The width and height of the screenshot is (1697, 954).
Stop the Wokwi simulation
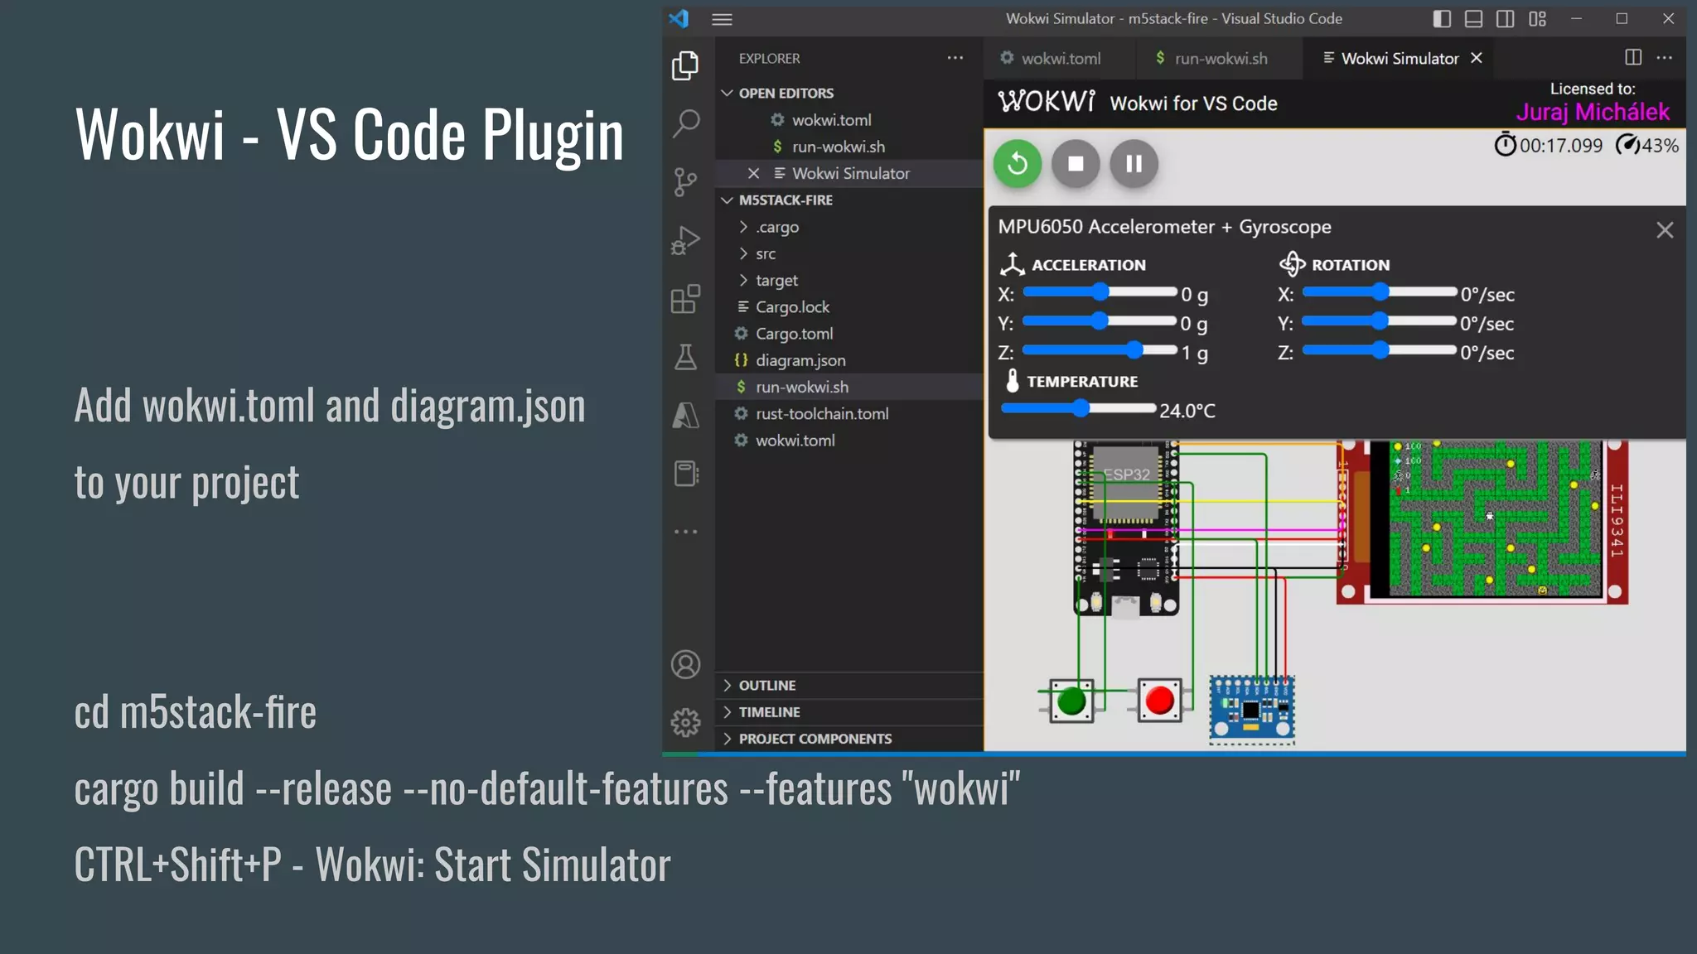[1076, 164]
